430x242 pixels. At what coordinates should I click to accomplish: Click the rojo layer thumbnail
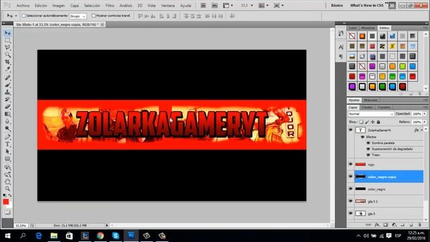pyautogui.click(x=360, y=164)
